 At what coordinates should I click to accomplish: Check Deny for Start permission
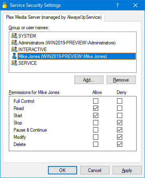[x=119, y=116]
